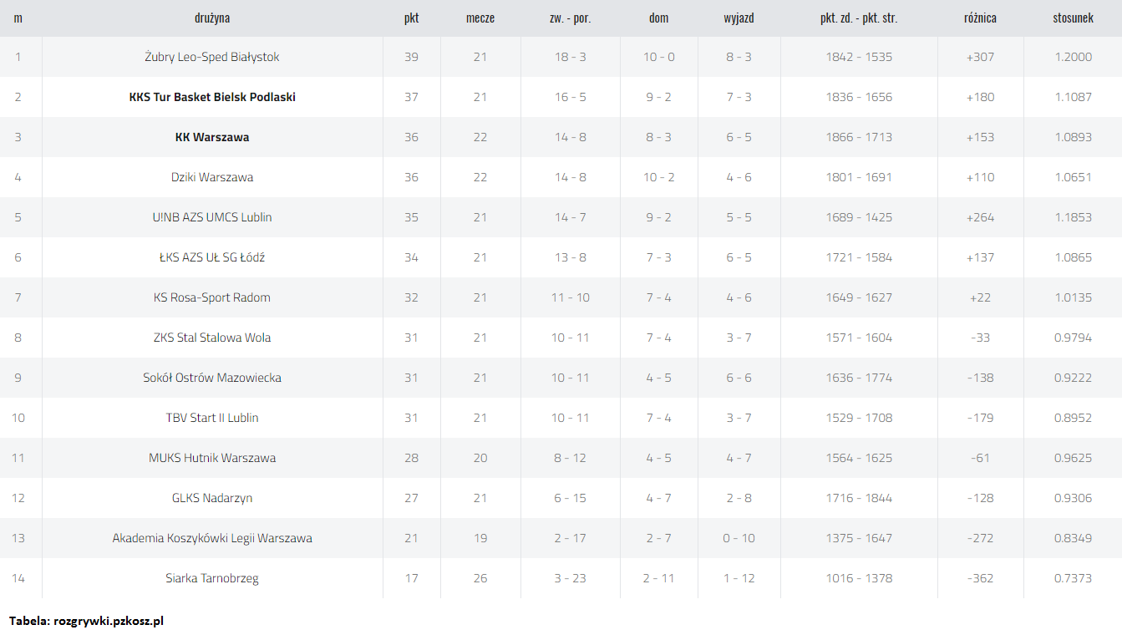The height and width of the screenshot is (640, 1122).
Task: Open Akademia Koszykówki Legii Warszawa
Action: tap(212, 538)
